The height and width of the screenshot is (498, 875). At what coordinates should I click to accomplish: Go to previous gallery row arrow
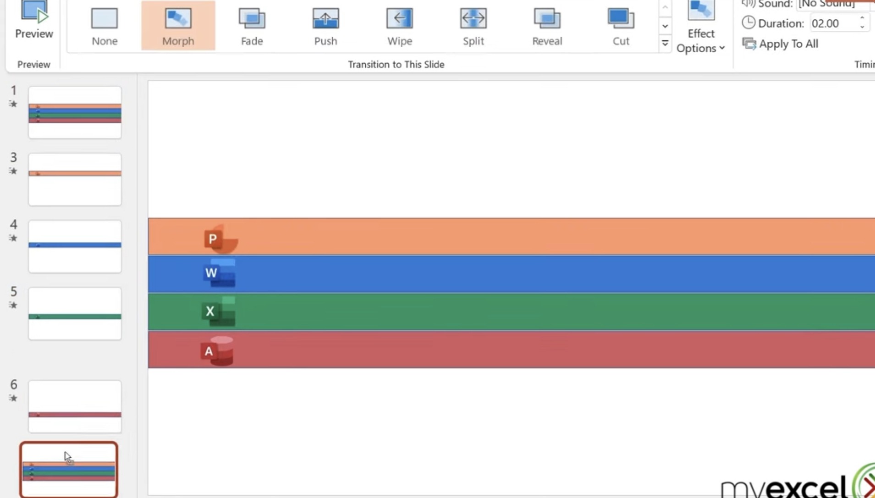click(x=665, y=8)
